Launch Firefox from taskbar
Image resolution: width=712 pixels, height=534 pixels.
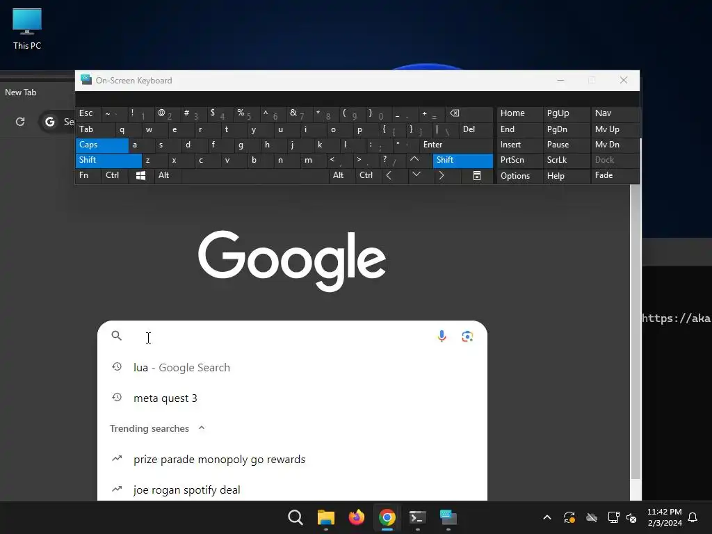tap(357, 517)
